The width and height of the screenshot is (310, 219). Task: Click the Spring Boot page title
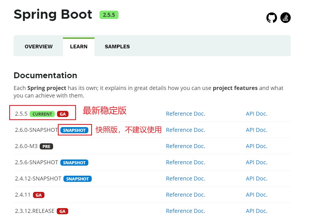53,15
